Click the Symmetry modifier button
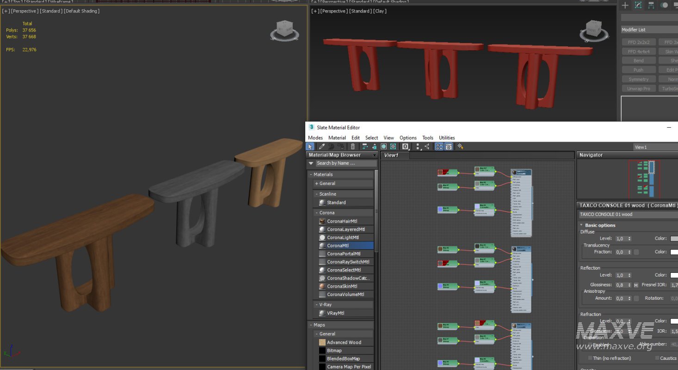Image resolution: width=678 pixels, height=370 pixels. (638, 79)
